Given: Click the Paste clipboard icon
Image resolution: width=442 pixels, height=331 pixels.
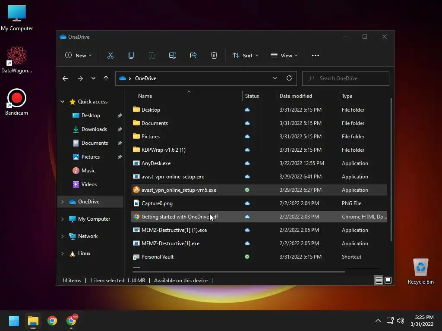Looking at the screenshot, I should pos(152,56).
